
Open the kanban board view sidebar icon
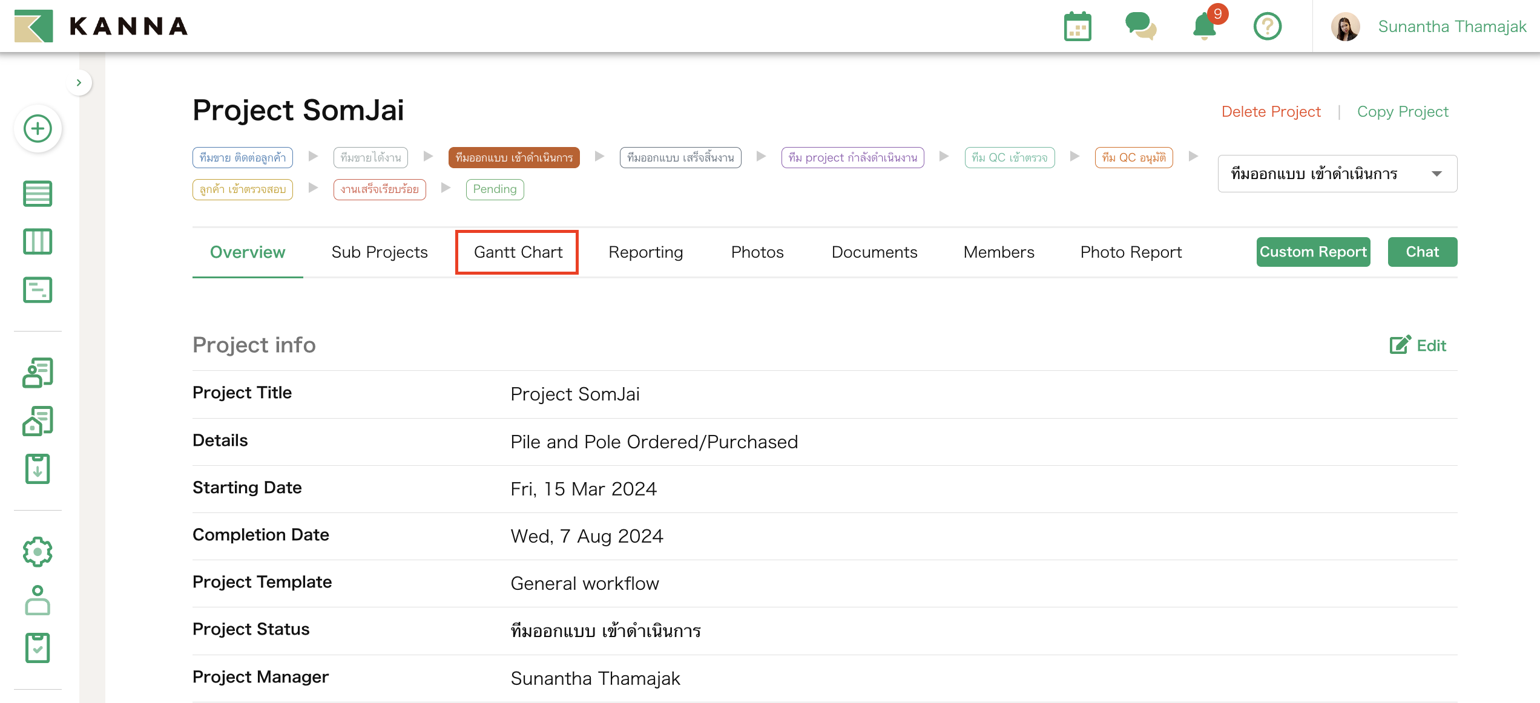38,241
